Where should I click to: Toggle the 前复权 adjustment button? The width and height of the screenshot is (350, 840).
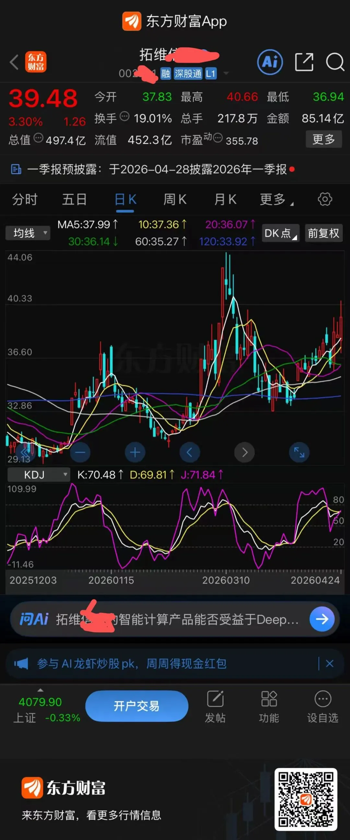(324, 233)
